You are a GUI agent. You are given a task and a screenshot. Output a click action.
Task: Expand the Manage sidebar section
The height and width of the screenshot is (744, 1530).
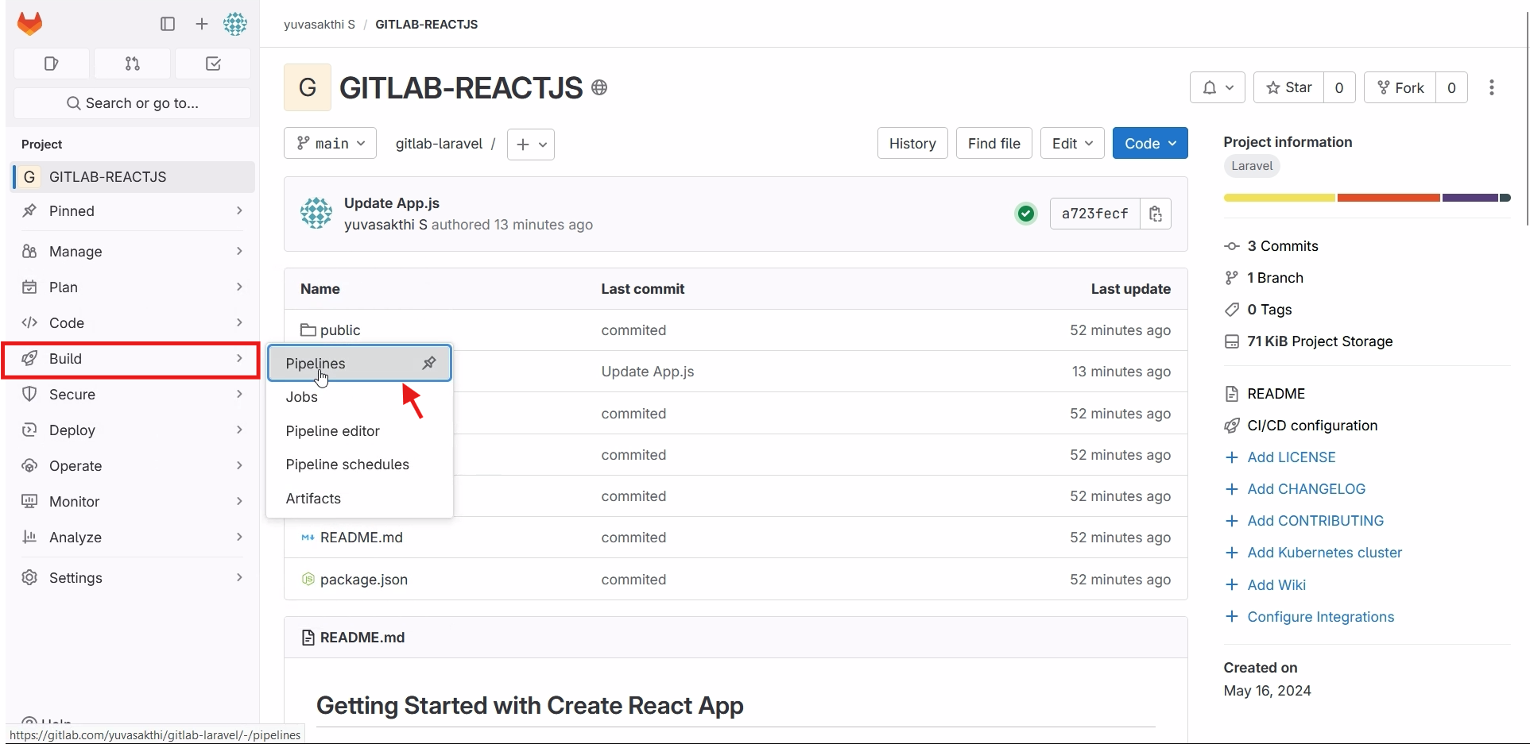(133, 252)
